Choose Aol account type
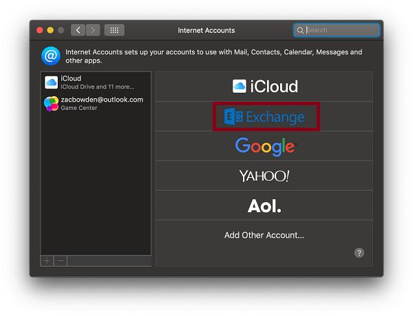413x316 pixels. (x=264, y=205)
